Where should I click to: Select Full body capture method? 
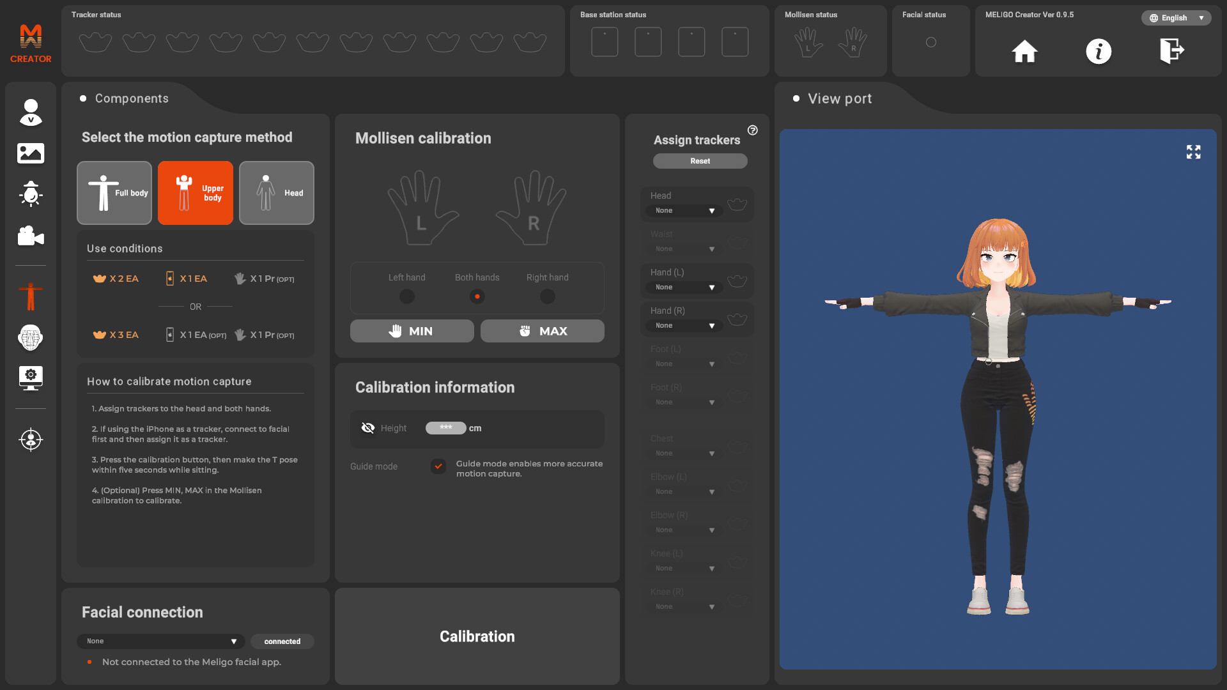pos(114,193)
